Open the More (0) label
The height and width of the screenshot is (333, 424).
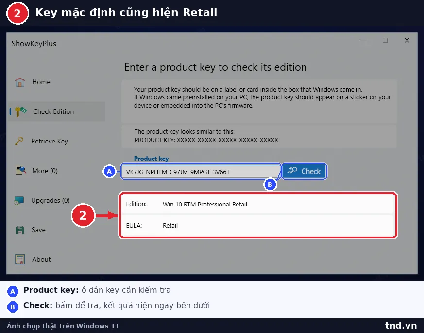(x=45, y=171)
